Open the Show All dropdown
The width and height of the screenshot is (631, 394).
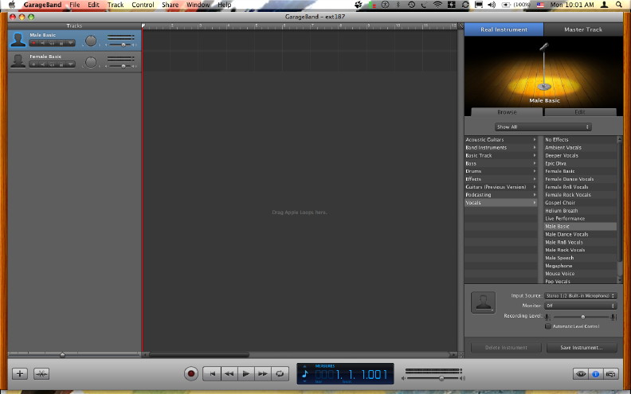(543, 127)
